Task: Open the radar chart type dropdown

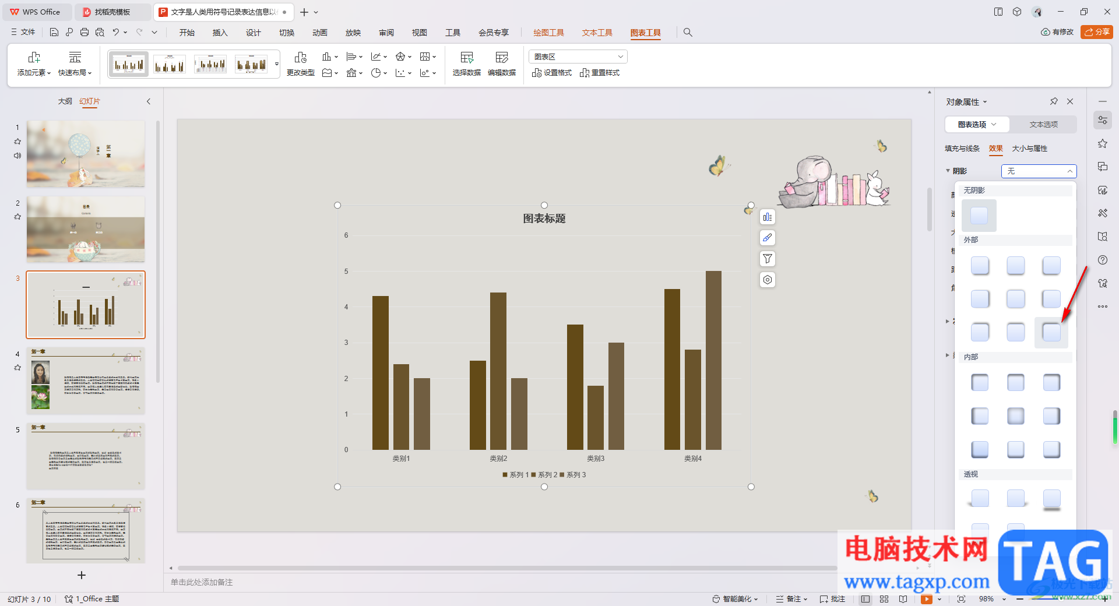Action: click(403, 57)
